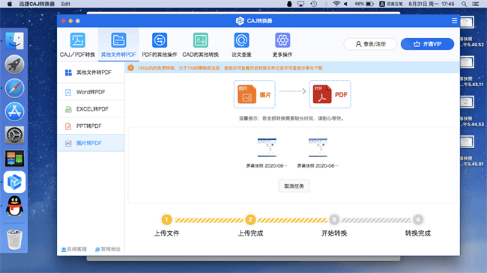
Task: Open Notification Center list icon
Action: tap(476, 4)
